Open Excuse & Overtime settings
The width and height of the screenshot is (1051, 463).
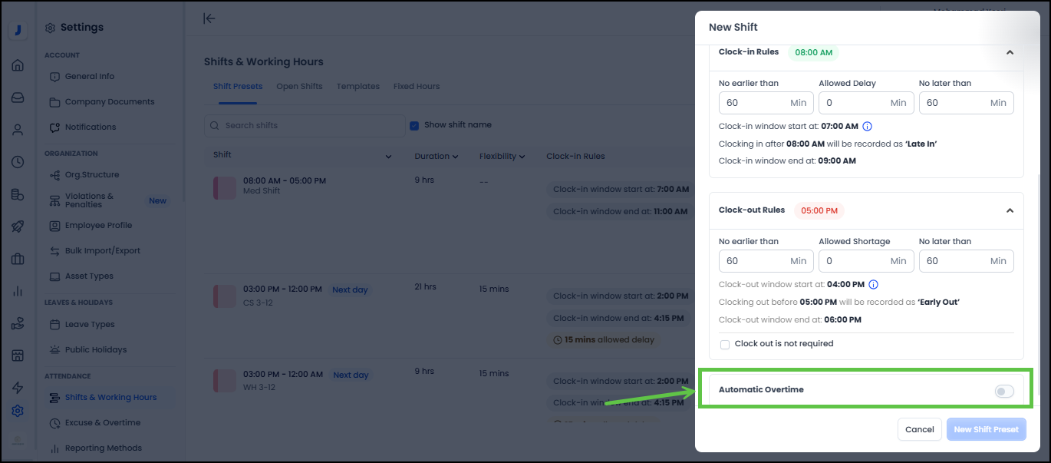tap(102, 422)
